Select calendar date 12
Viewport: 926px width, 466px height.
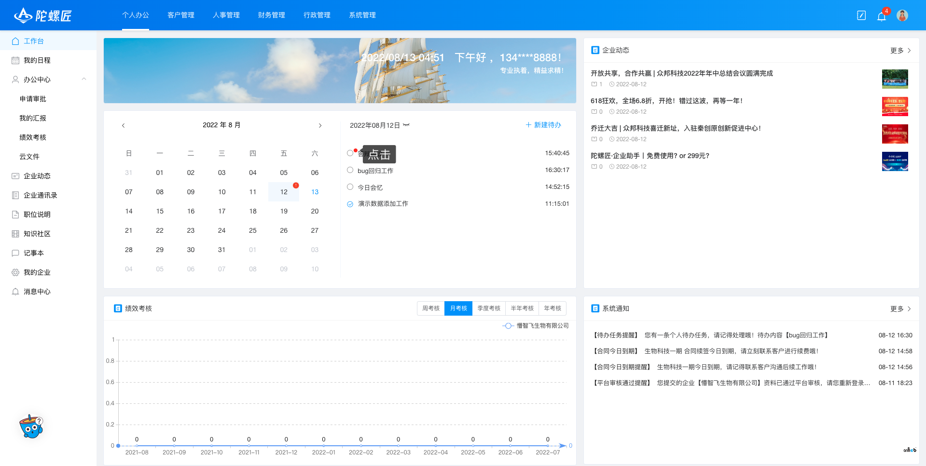tap(284, 192)
